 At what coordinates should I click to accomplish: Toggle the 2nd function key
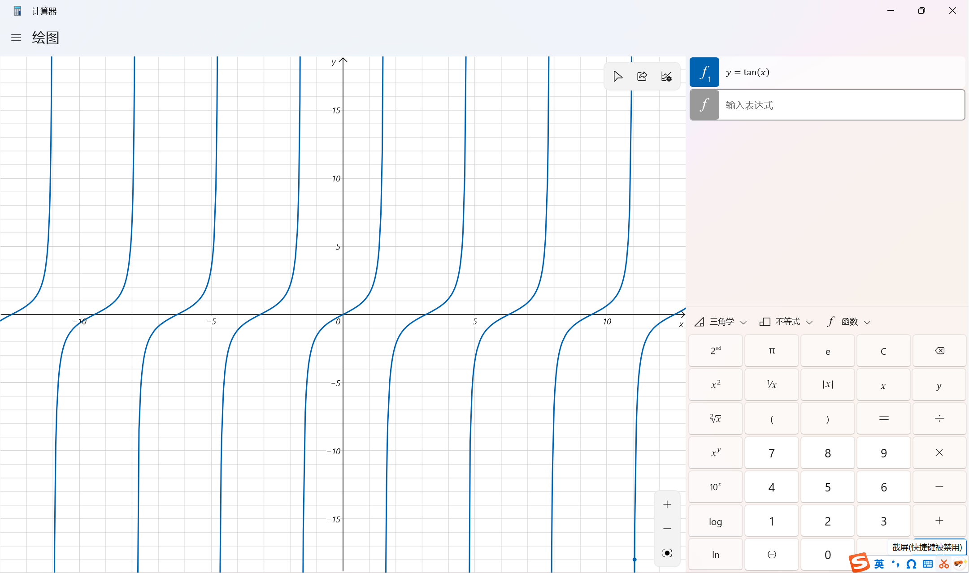716,351
